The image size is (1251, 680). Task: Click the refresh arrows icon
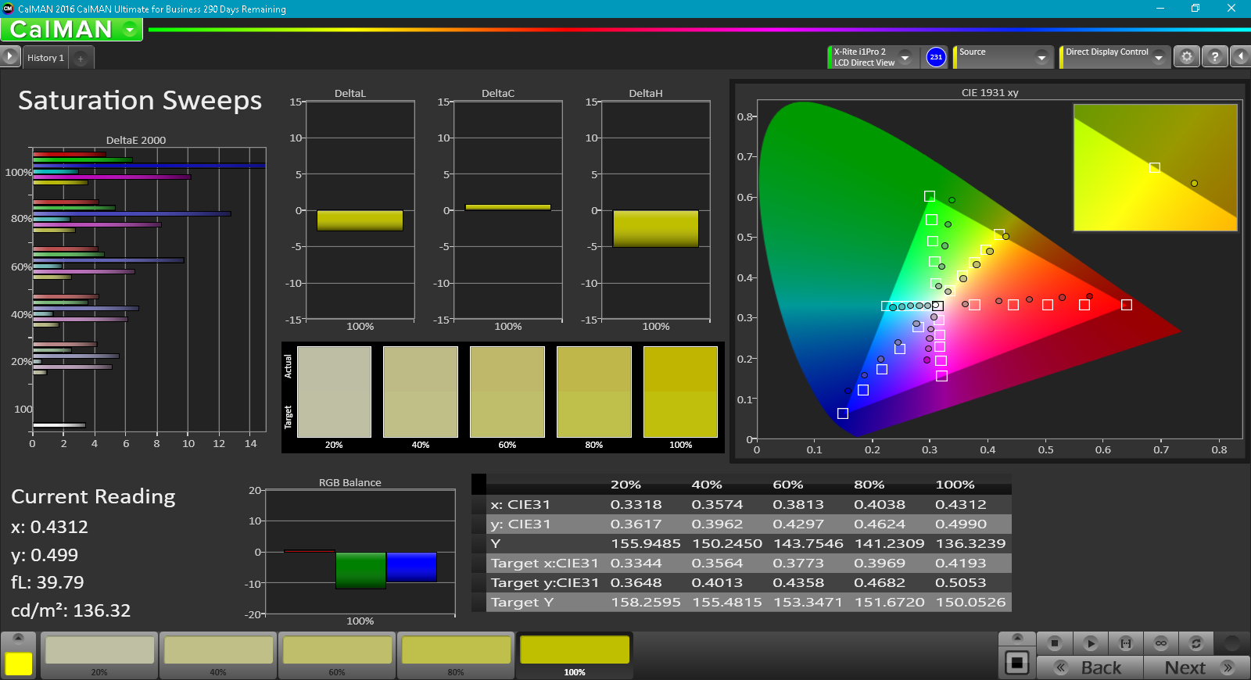[x=1195, y=643]
